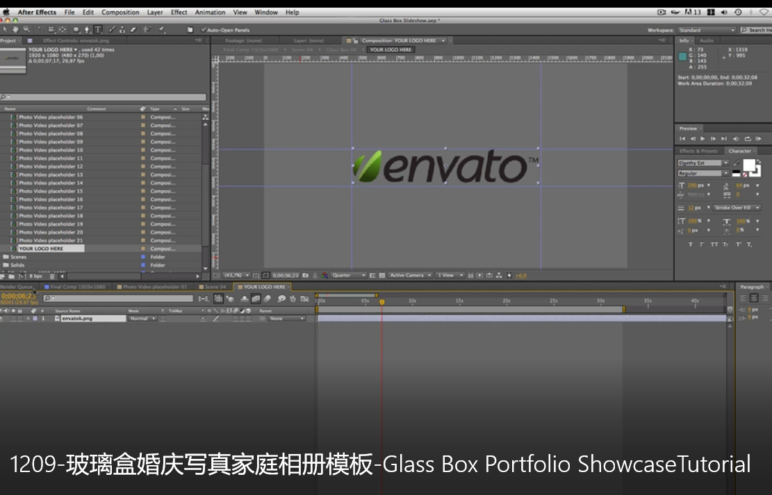Image resolution: width=772 pixels, height=495 pixels.
Task: Open the Effect menu
Action: click(179, 12)
